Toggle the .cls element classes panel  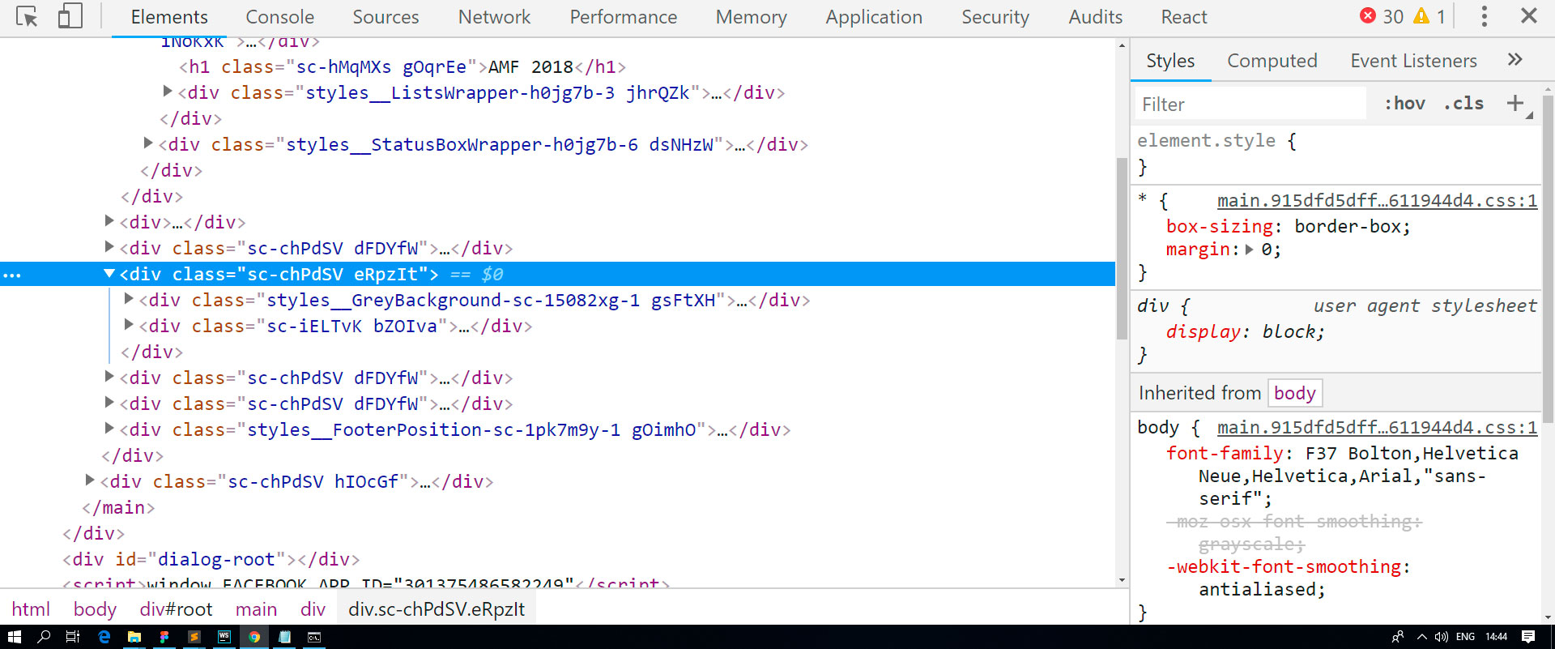point(1463,104)
